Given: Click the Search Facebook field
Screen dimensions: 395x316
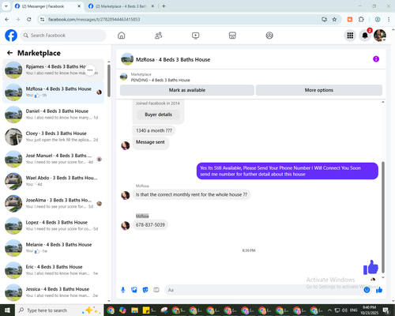Looking at the screenshot, I should coord(63,36).
